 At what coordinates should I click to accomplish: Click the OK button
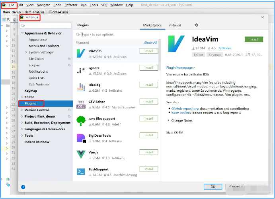(x=213, y=187)
